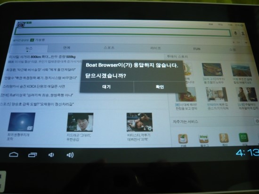This screenshot has width=259, height=194.
Task: Tap the icon right of the microphone
Action: point(243,33)
